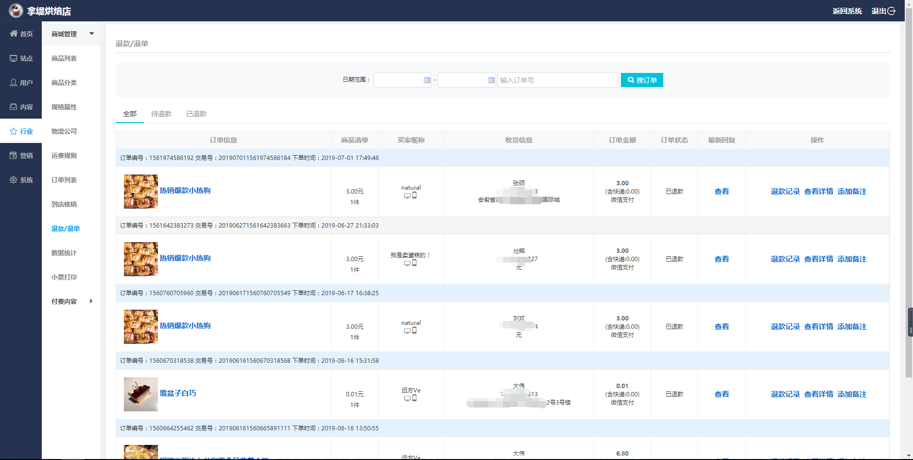Screen dimensions: 913x460
Task: Open 热销爆款小热狗 link in order 1561974586192
Action: (x=185, y=190)
